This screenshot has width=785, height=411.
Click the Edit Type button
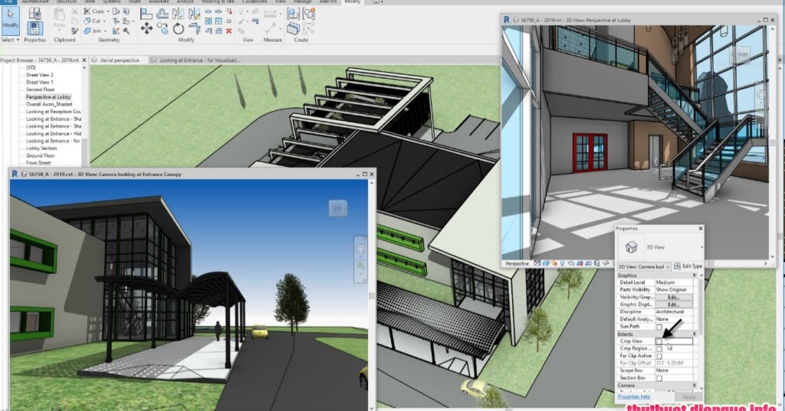point(688,266)
